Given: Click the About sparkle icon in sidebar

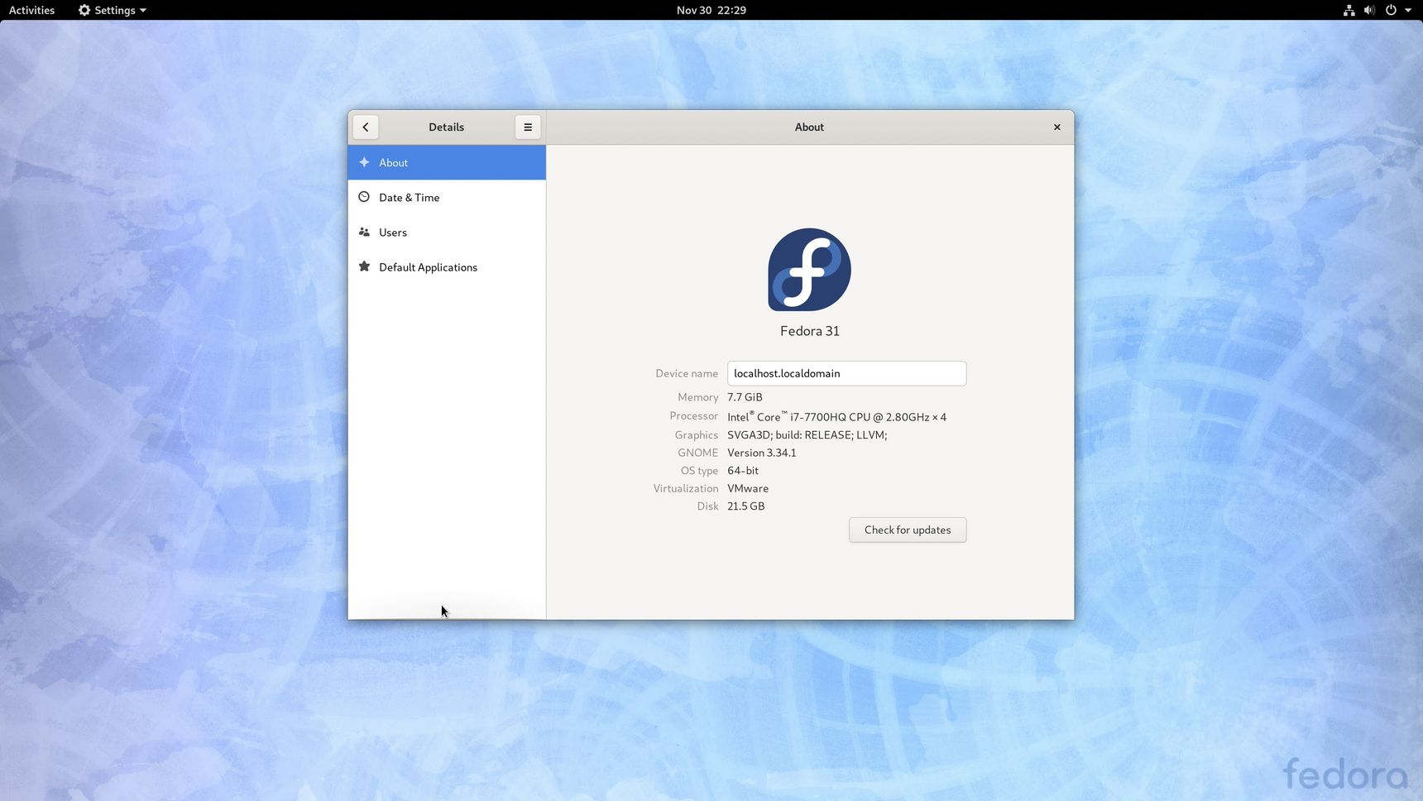Looking at the screenshot, I should pos(364,162).
